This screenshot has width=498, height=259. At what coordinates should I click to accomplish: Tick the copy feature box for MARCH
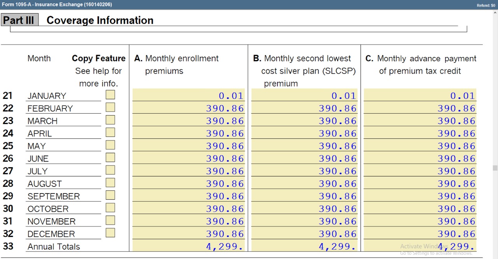click(110, 120)
